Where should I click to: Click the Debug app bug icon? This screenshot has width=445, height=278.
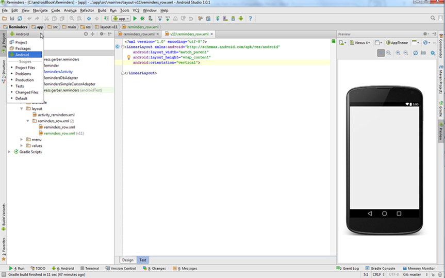coord(143,19)
